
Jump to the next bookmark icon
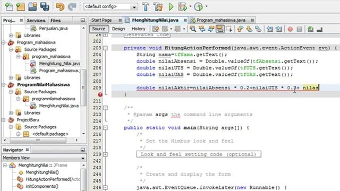point(249,29)
